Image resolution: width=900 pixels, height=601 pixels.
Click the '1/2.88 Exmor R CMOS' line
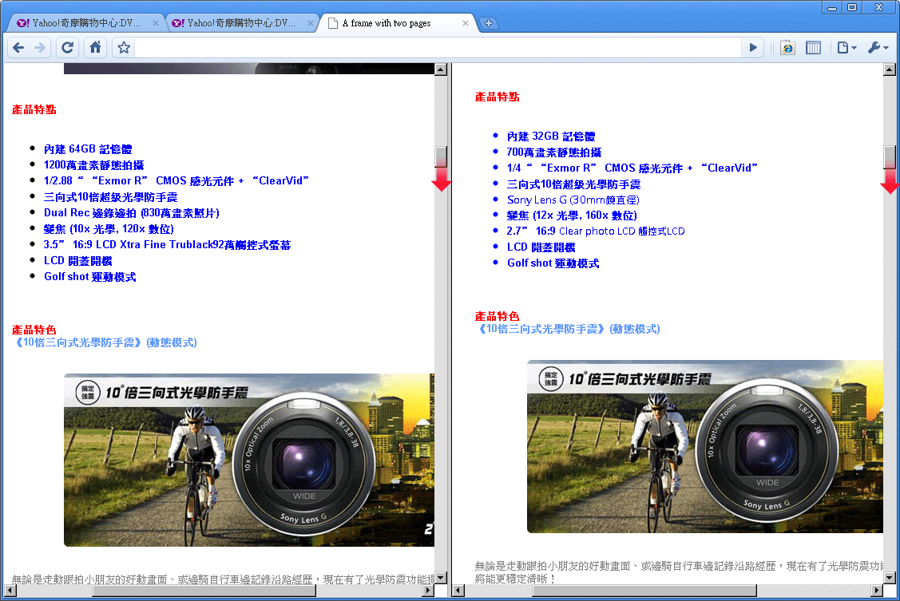point(176,180)
